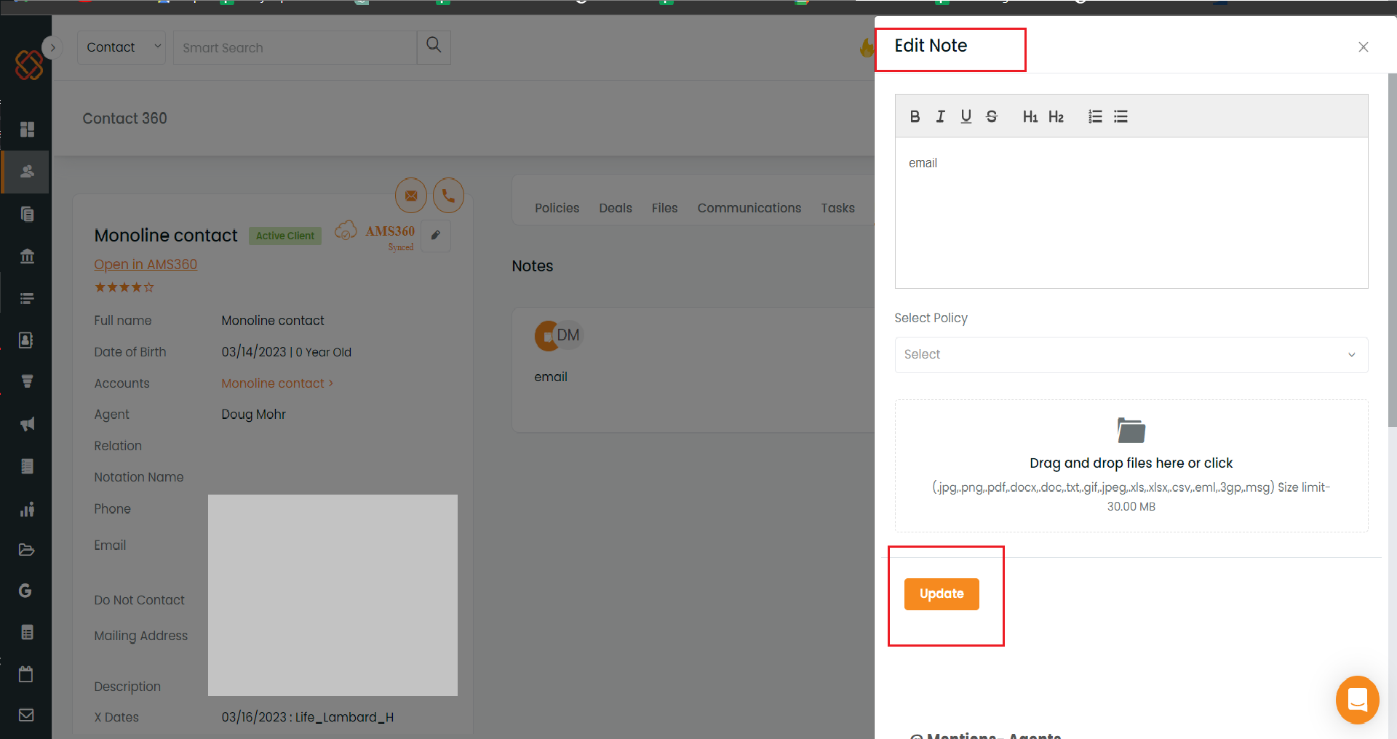The height and width of the screenshot is (739, 1397).
Task: Open the calendar icon in sidebar
Action: [26, 674]
